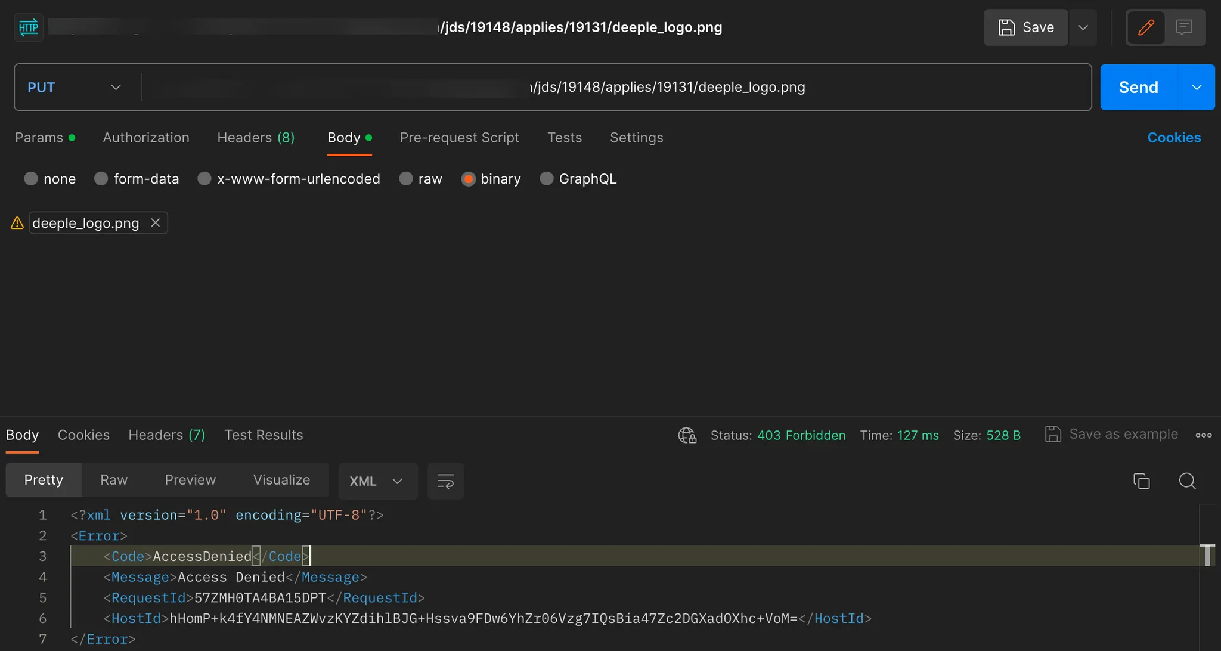1221x651 pixels.
Task: Select the raw body option
Action: coord(406,179)
